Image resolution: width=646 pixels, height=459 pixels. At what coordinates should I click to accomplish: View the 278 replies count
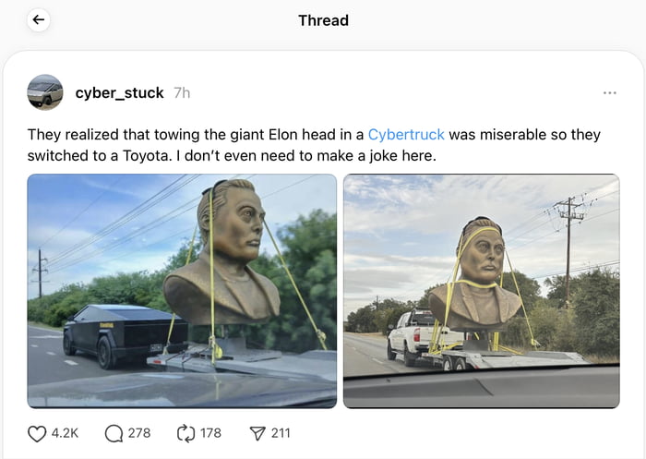point(138,432)
